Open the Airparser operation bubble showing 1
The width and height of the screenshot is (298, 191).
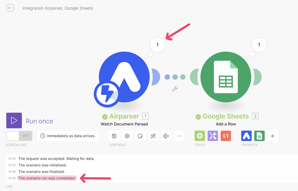pos(157,45)
